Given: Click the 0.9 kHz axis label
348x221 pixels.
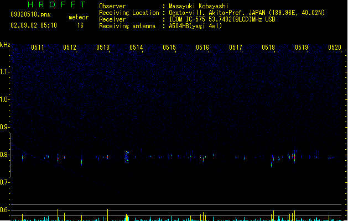Looking at the screenshot, I should click(x=4, y=127).
